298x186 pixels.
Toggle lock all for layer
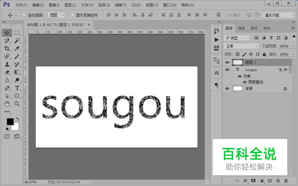coord(264,54)
